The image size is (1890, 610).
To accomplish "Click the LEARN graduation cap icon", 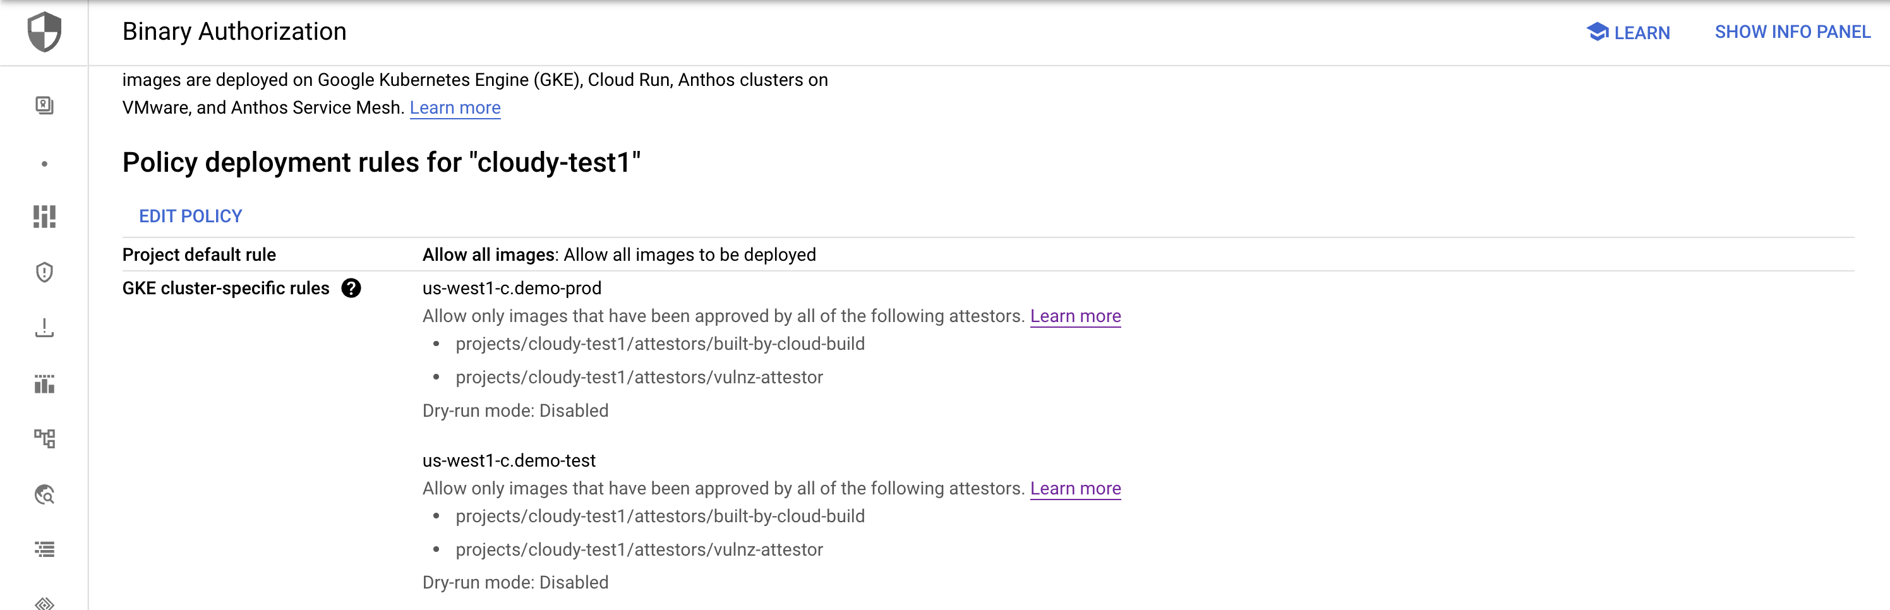I will (1598, 32).
